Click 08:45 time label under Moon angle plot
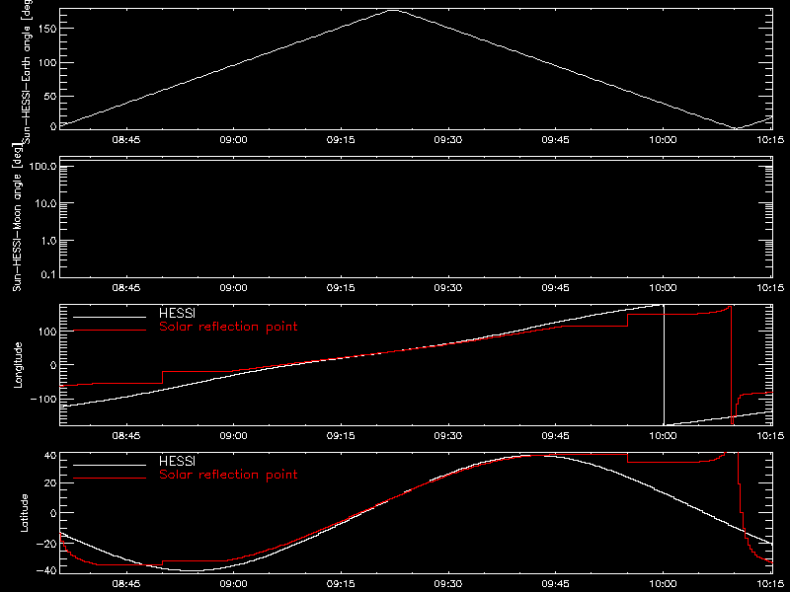 [126, 288]
